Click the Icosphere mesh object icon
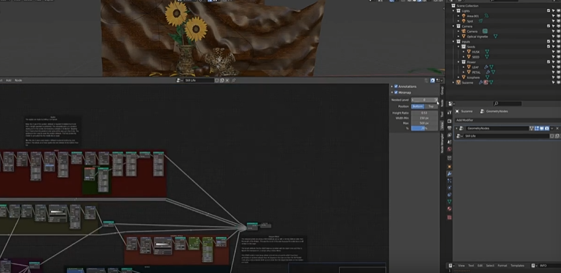The image size is (561, 273). [x=464, y=77]
